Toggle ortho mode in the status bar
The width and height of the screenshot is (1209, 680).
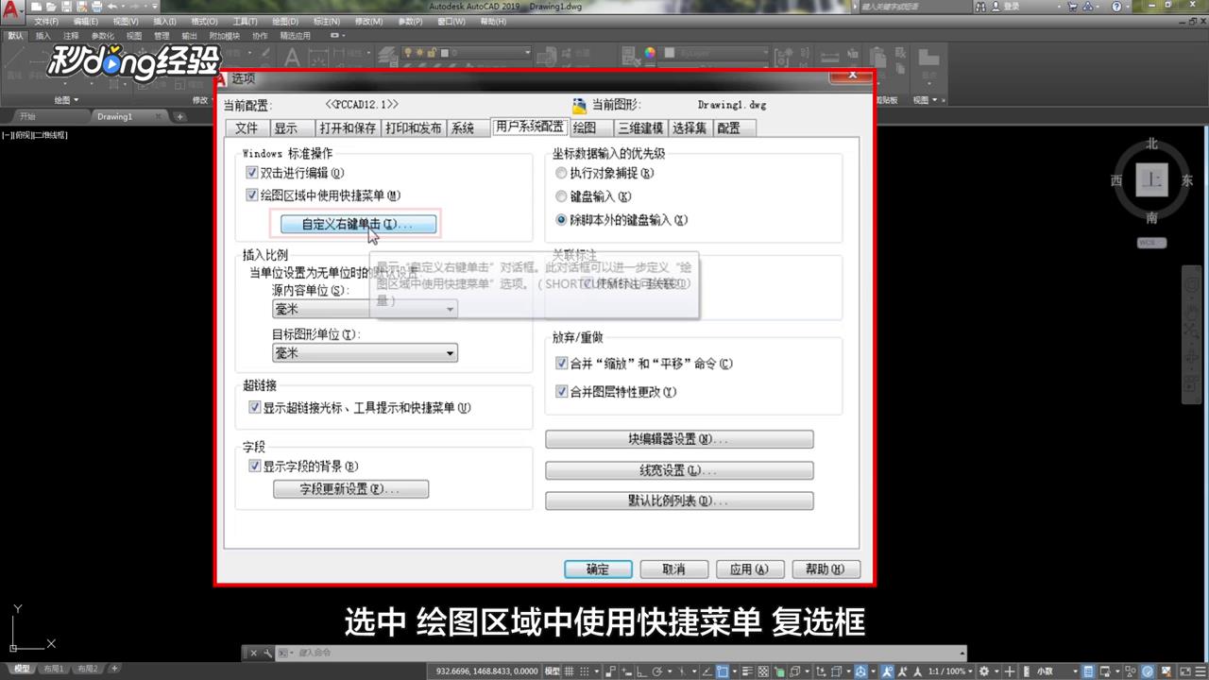point(642,671)
